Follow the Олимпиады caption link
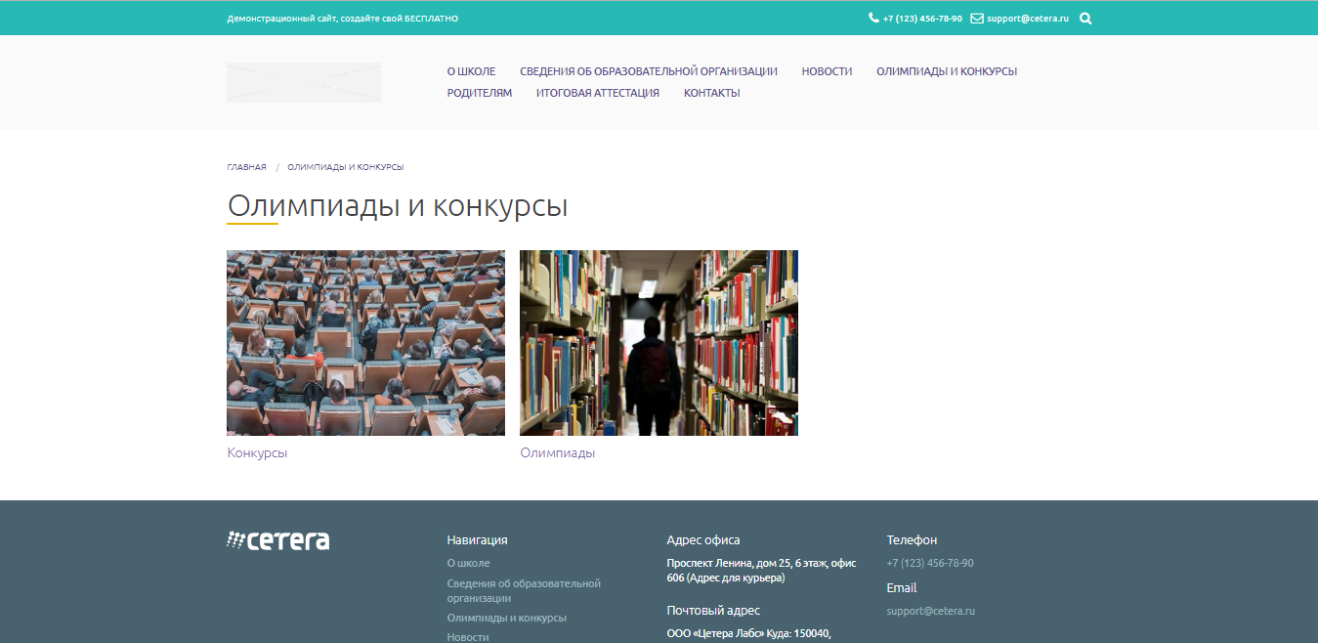1318x643 pixels. tap(558, 452)
